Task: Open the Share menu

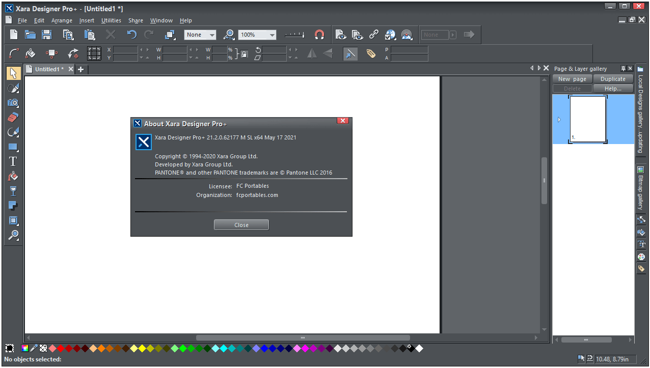Action: click(x=136, y=20)
